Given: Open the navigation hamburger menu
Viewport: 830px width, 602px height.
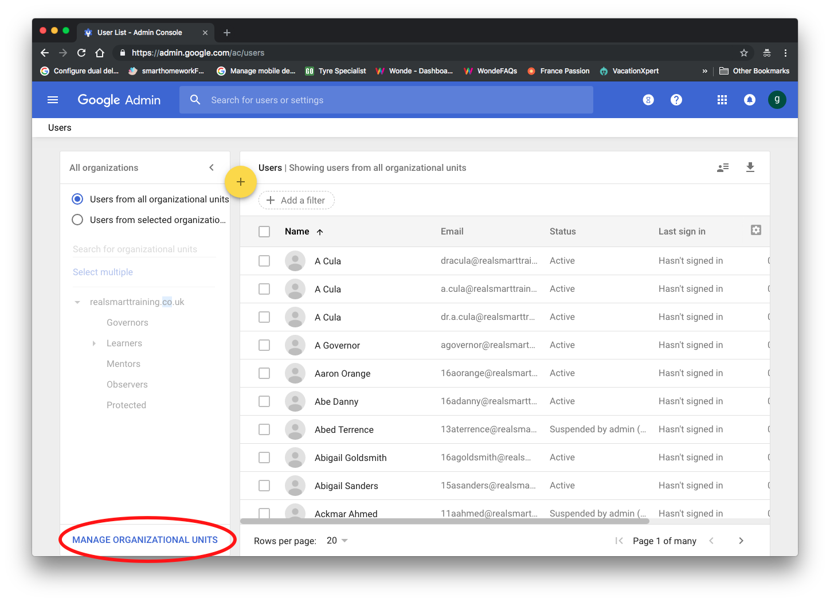Looking at the screenshot, I should [x=53, y=100].
